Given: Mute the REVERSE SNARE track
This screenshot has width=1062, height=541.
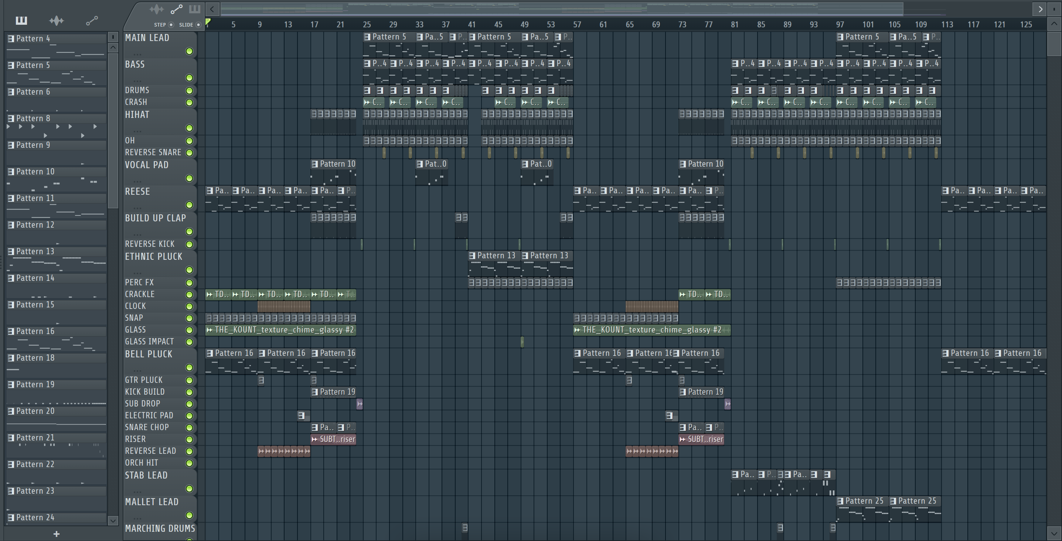Looking at the screenshot, I should (x=189, y=153).
